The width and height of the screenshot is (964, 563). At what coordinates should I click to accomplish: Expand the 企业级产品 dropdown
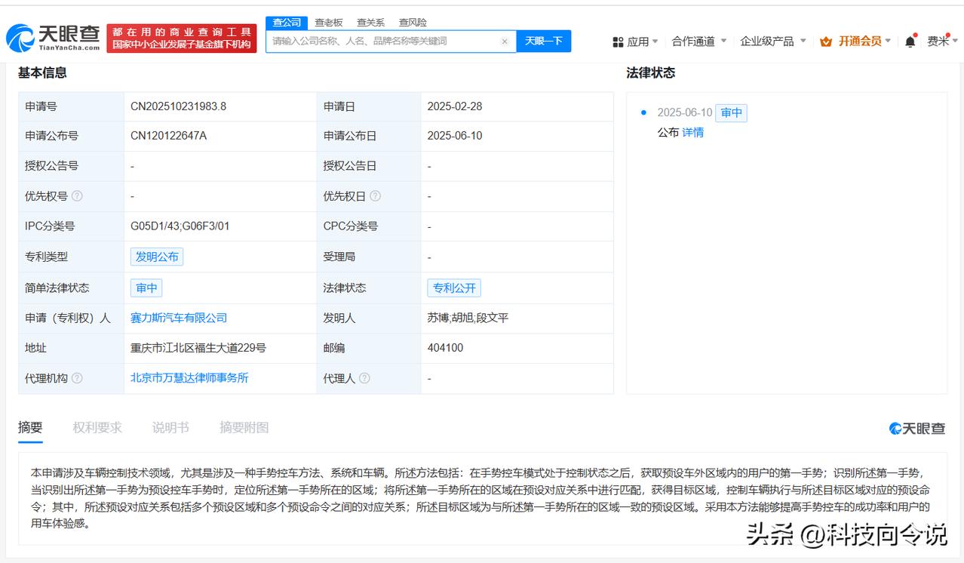coord(773,41)
